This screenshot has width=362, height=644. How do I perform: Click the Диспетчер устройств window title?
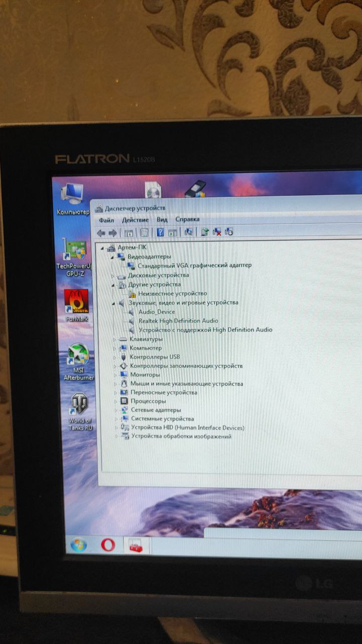click(x=135, y=208)
